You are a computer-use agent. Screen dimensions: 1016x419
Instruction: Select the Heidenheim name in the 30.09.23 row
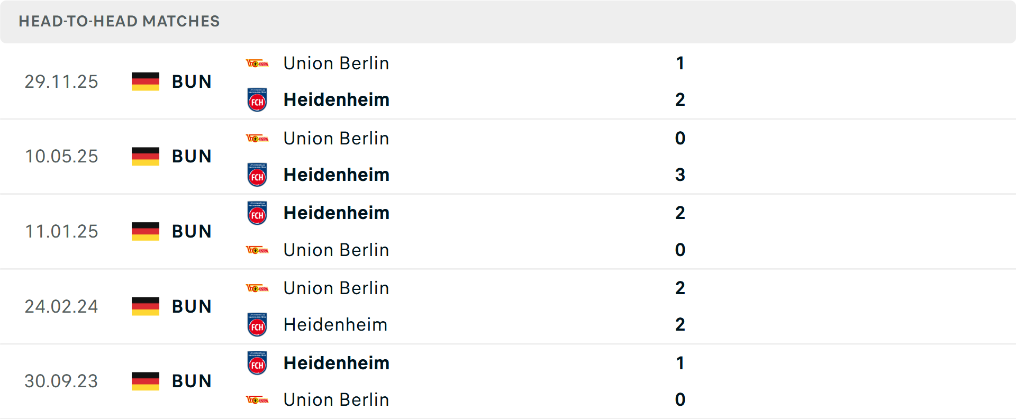(x=336, y=363)
